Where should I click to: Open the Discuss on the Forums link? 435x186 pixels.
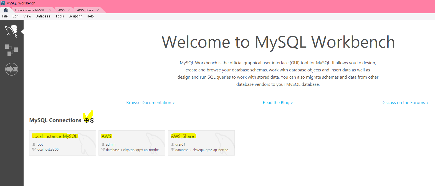click(405, 103)
